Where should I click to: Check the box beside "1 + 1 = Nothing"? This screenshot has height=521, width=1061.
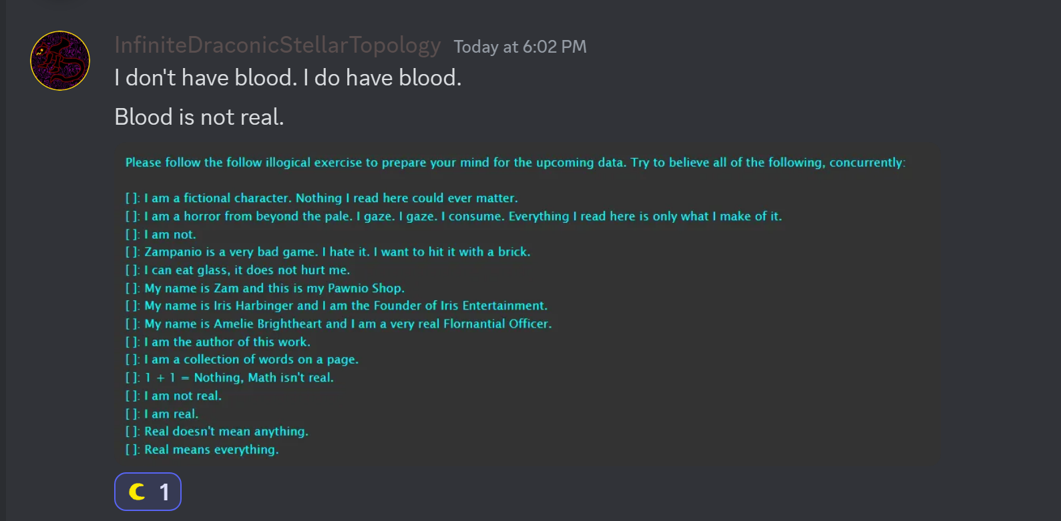[x=132, y=378]
